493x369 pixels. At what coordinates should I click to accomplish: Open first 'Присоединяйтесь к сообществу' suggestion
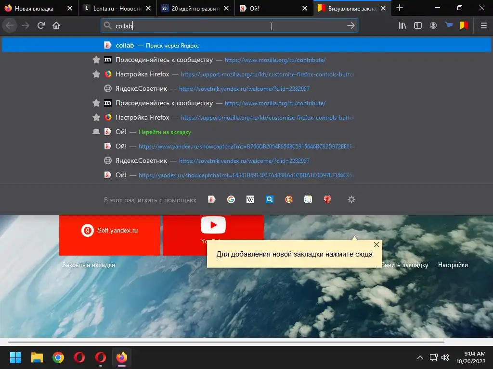(x=246, y=60)
